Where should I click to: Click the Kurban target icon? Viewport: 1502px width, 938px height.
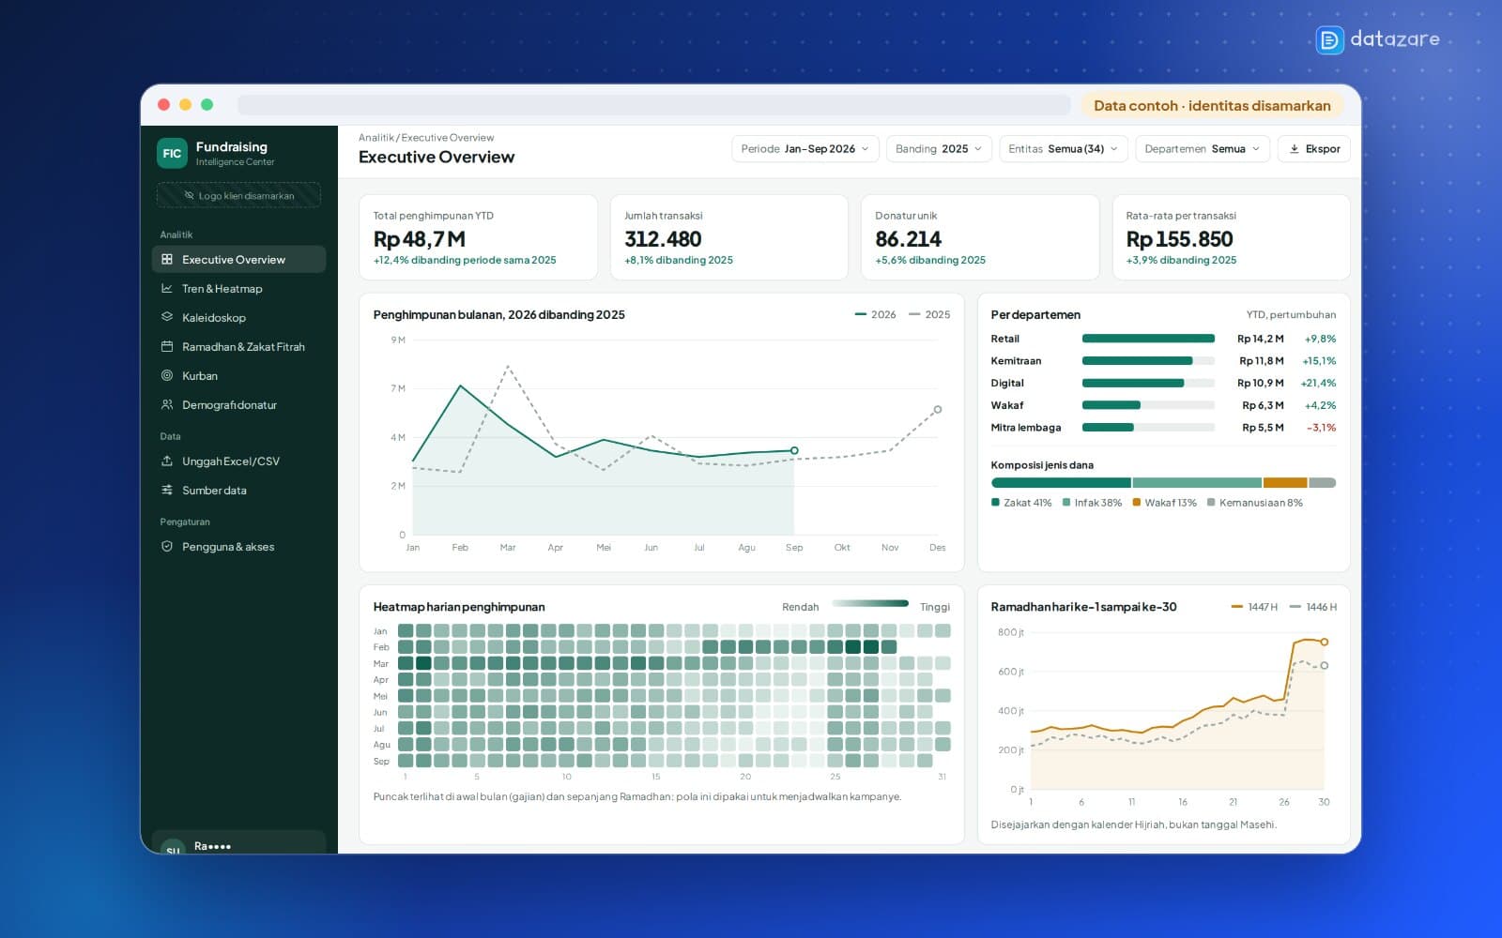[x=167, y=375]
